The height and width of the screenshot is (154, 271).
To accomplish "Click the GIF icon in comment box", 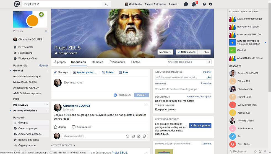I will [139, 136].
